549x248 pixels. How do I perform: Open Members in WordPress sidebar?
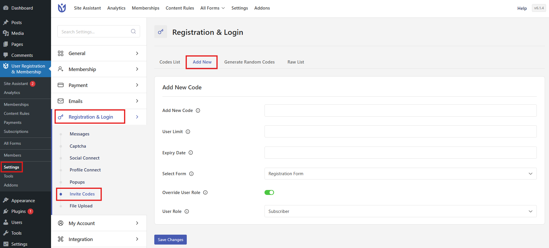coord(12,155)
